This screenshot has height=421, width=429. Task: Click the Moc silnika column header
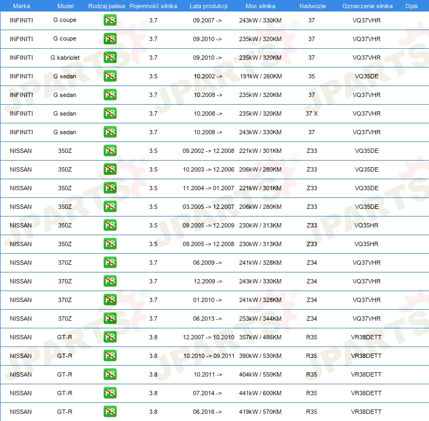(x=261, y=6)
